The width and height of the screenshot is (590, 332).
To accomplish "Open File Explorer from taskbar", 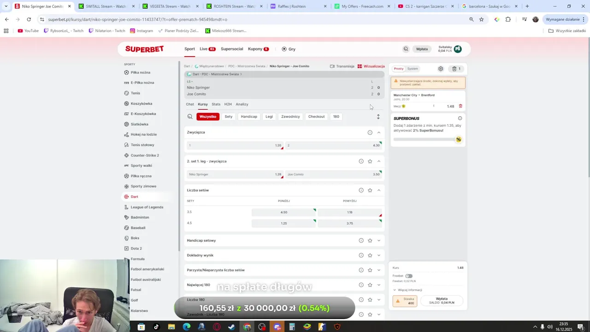I will pos(171,327).
